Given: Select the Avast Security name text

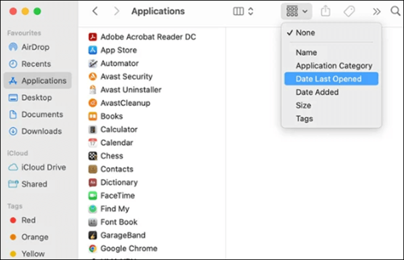Looking at the screenshot, I should 126,77.
